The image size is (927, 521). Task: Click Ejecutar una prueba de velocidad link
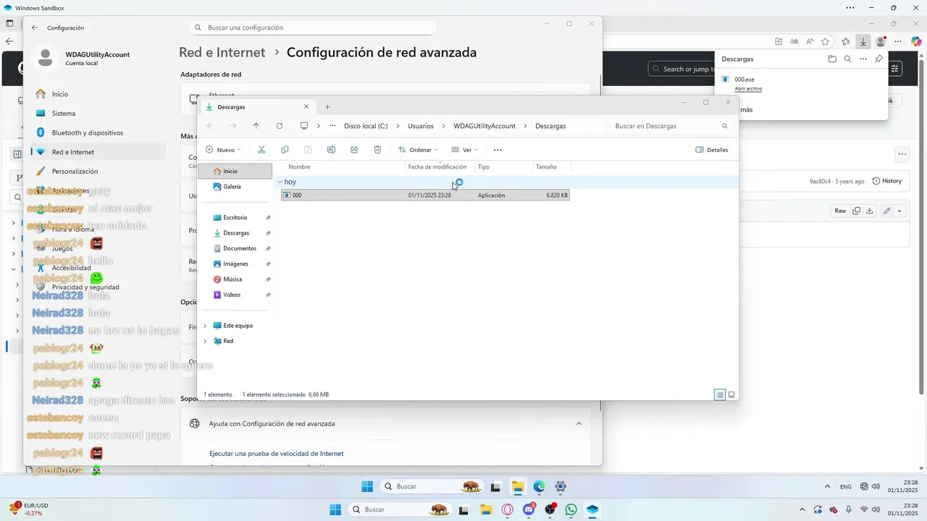click(x=276, y=454)
